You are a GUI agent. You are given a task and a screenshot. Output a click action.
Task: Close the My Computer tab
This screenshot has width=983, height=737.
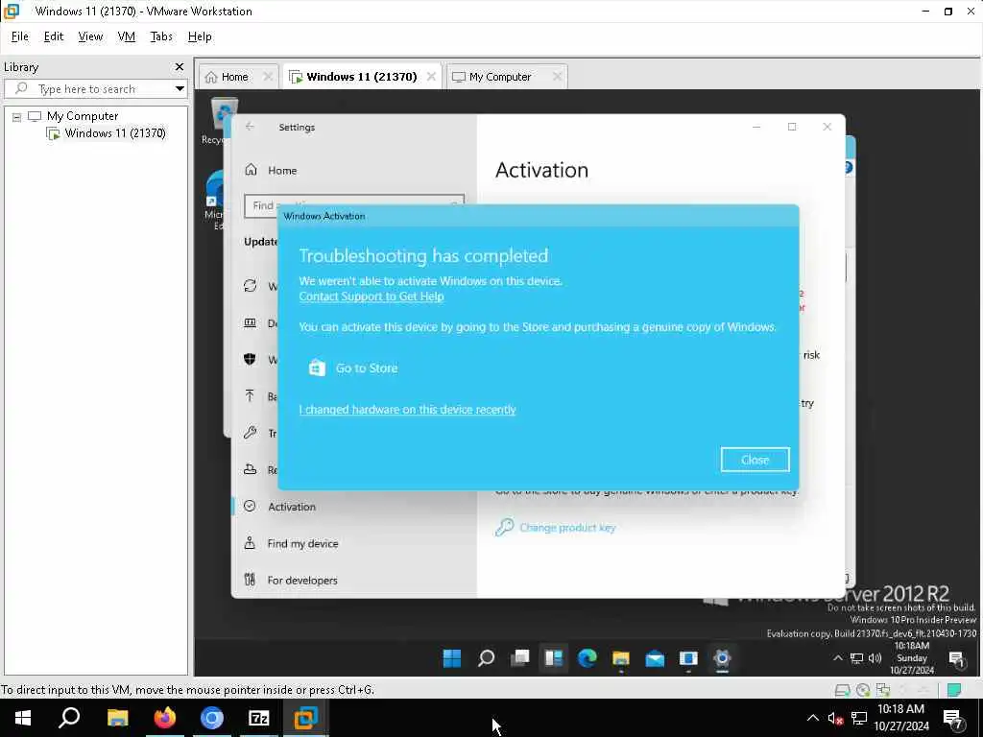click(x=557, y=77)
